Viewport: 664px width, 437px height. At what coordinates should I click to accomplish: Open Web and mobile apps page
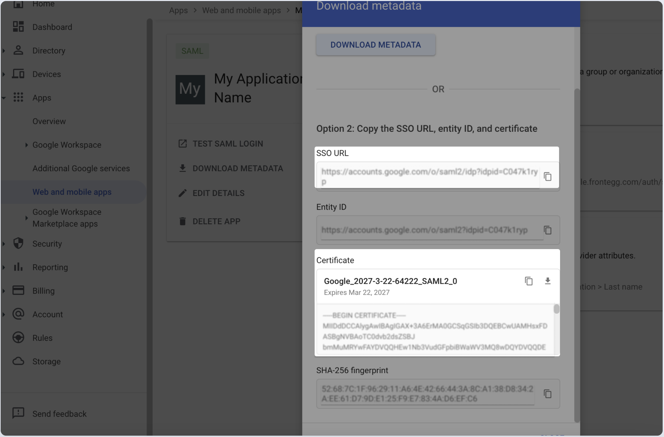coord(72,192)
